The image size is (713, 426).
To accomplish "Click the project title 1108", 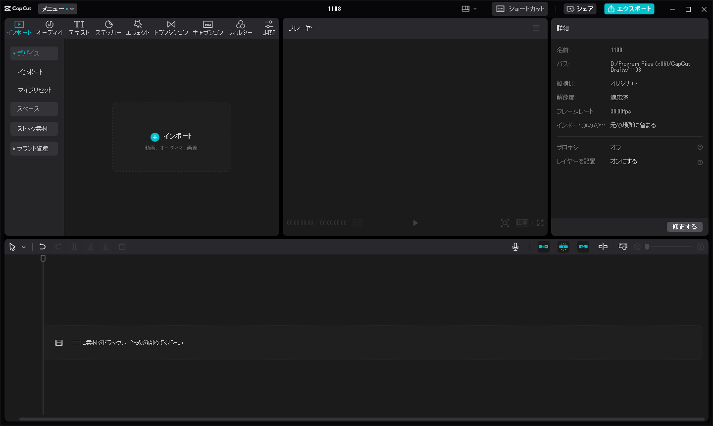I will [334, 9].
